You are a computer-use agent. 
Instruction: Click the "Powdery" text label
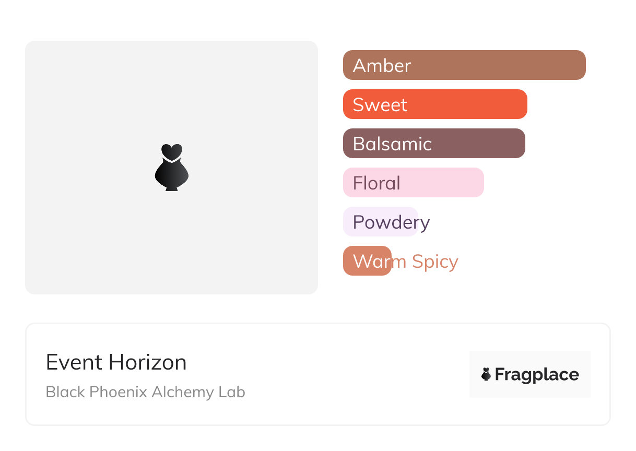pos(391,222)
